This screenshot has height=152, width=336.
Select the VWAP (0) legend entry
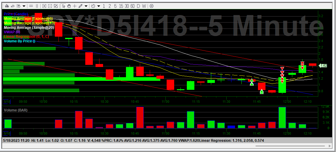click(12, 32)
